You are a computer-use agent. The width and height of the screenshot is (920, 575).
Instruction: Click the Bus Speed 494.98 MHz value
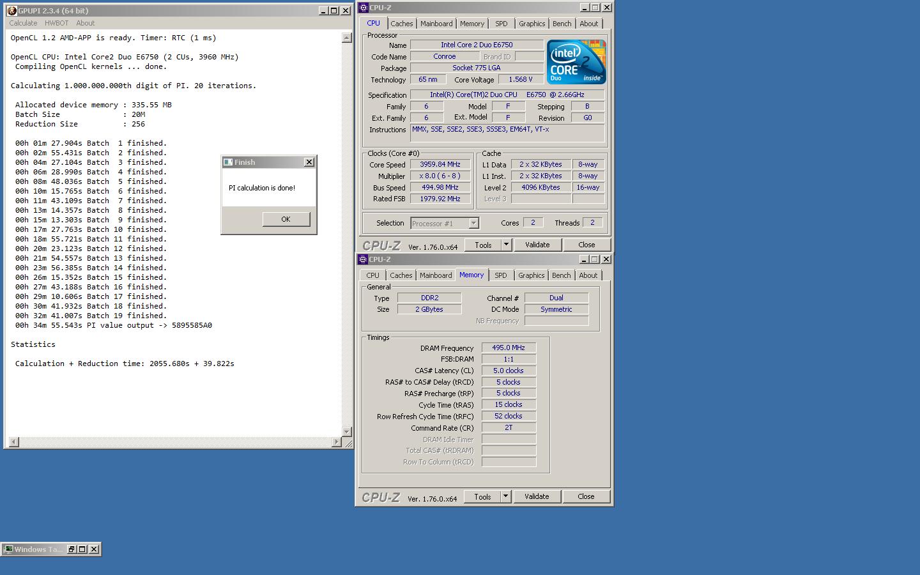440,187
